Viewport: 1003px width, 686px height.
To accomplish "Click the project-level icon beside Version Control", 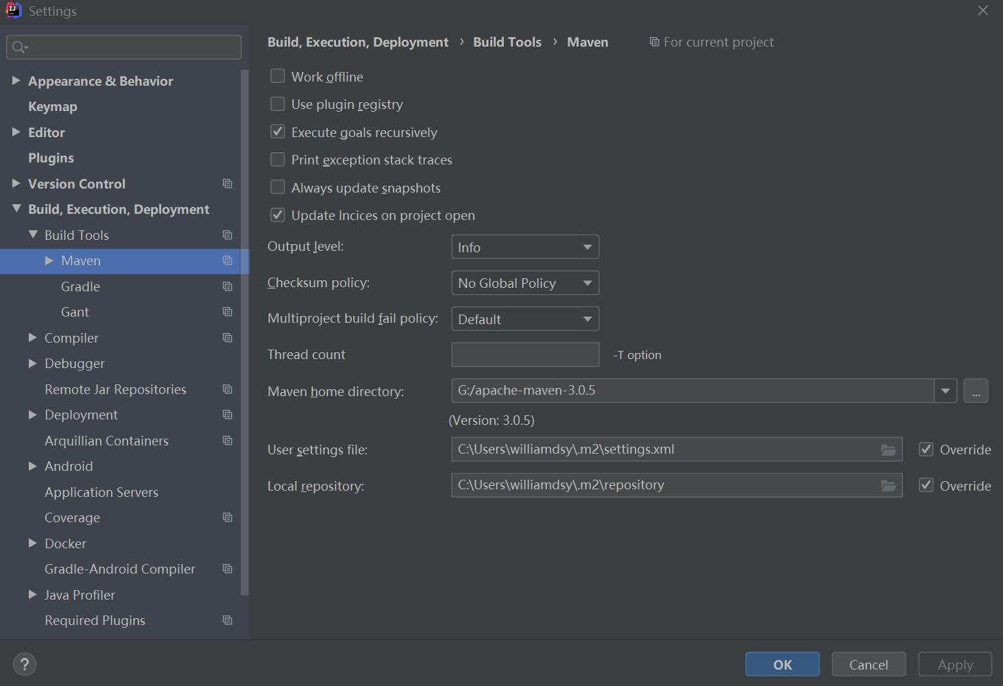I will [x=228, y=184].
